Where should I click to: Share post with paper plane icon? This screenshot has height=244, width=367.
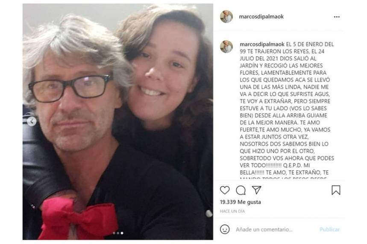click(x=256, y=190)
